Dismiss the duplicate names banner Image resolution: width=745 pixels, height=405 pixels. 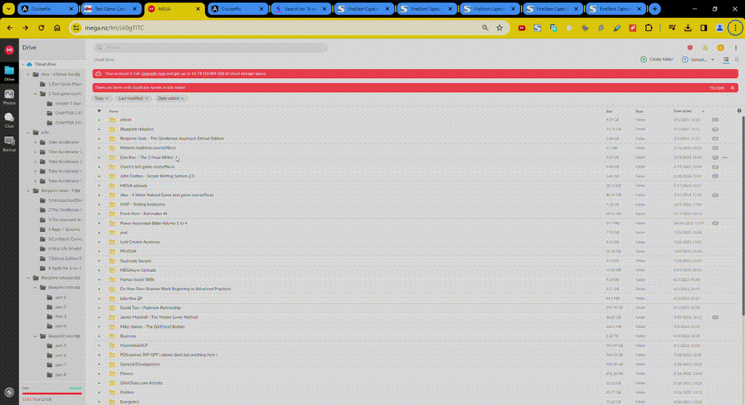(x=732, y=87)
